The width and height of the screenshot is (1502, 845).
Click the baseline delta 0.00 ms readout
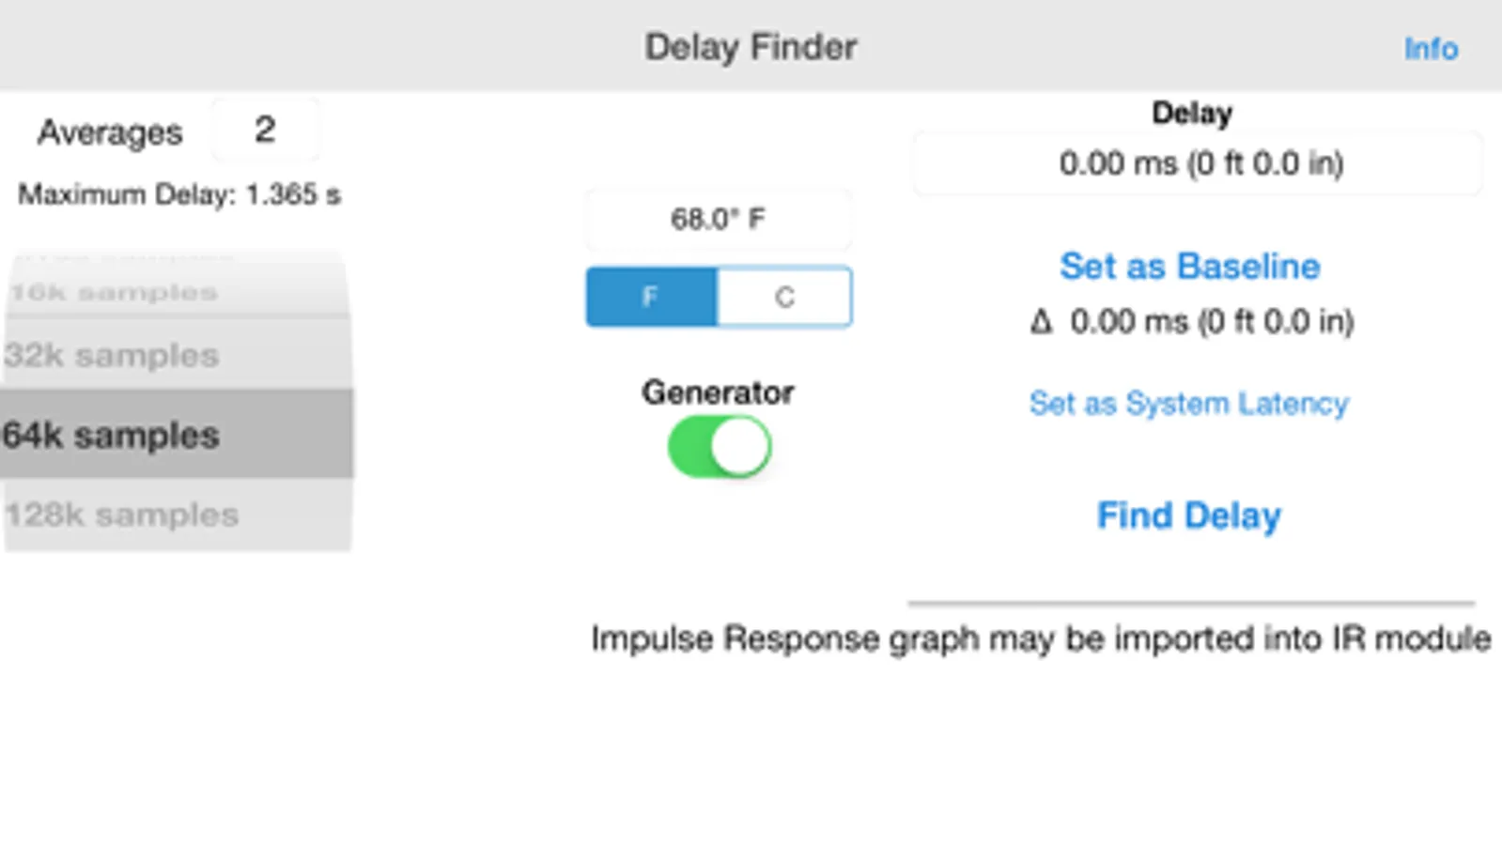1212,323
